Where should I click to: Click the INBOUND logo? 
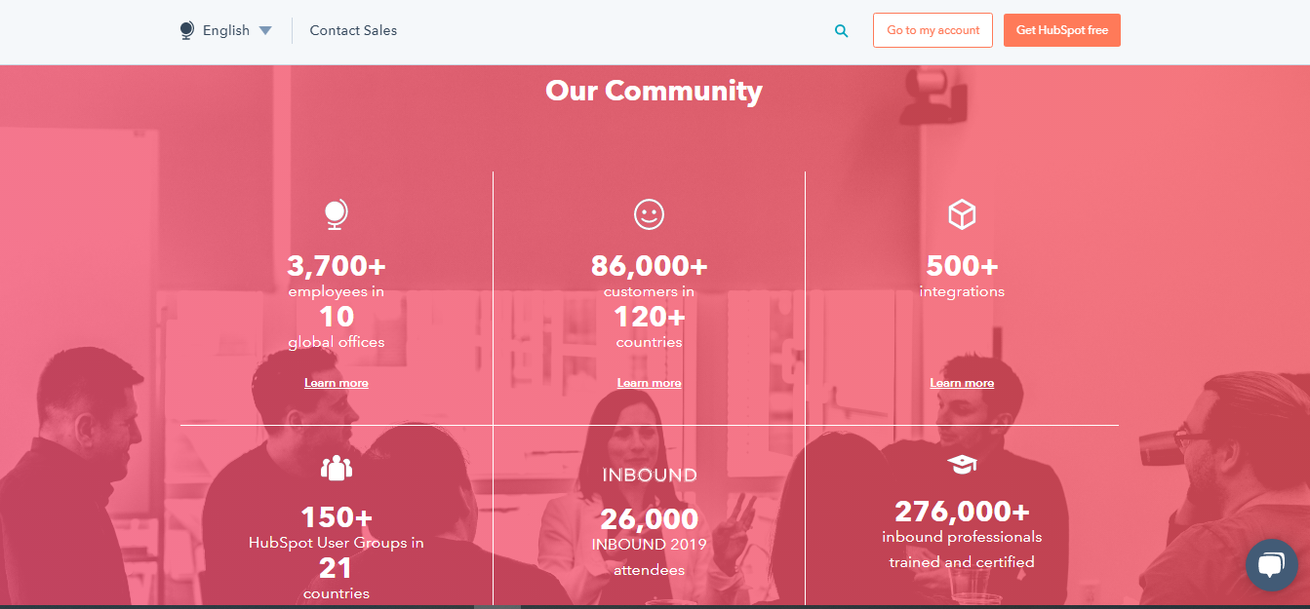650,476
